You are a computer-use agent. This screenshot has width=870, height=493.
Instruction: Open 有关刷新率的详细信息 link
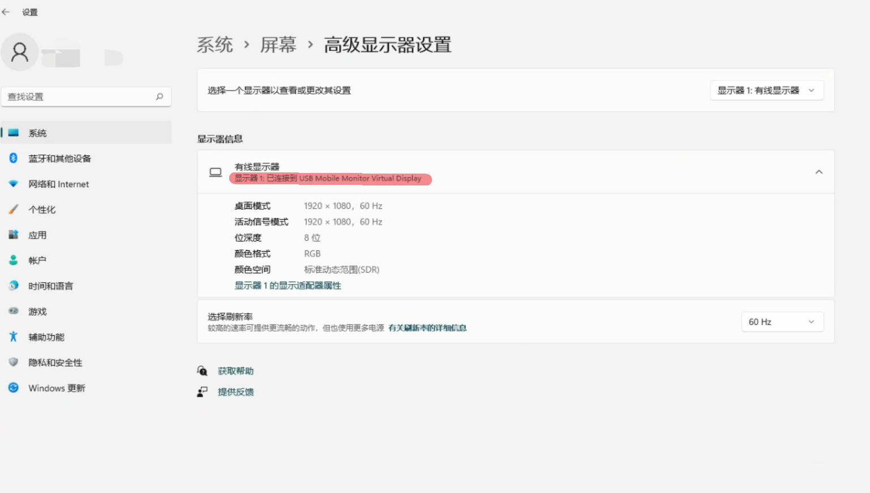pyautogui.click(x=427, y=328)
